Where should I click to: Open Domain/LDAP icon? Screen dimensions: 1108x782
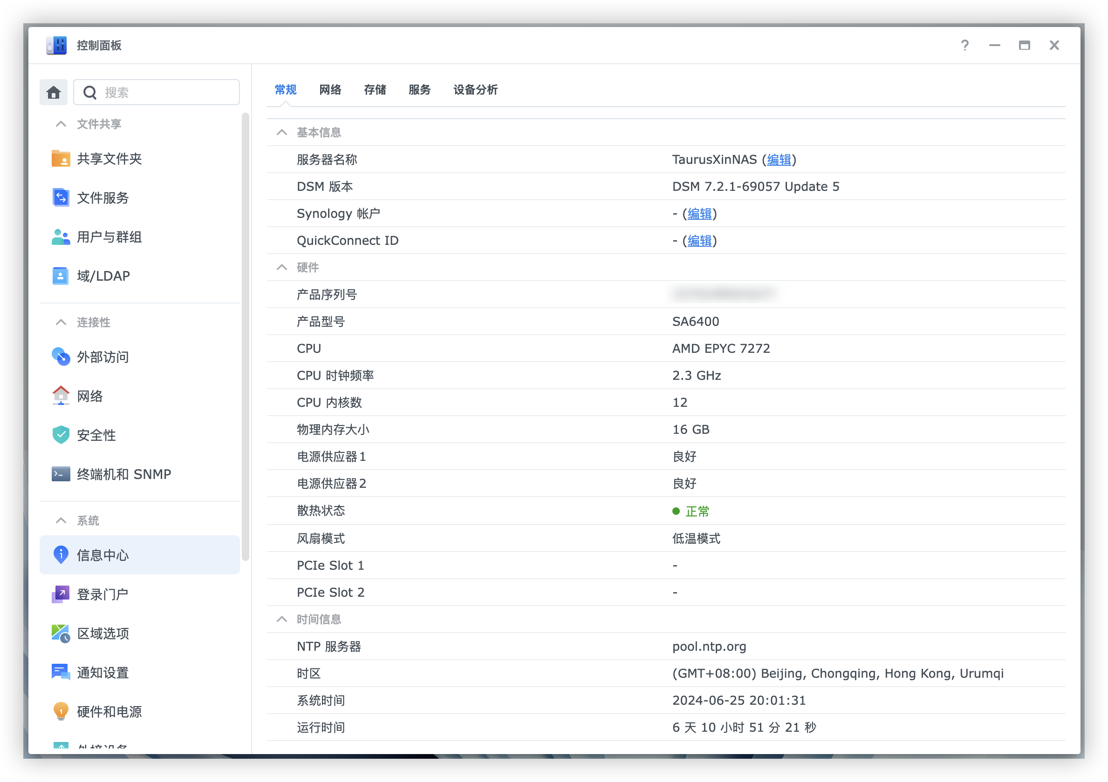click(x=61, y=276)
